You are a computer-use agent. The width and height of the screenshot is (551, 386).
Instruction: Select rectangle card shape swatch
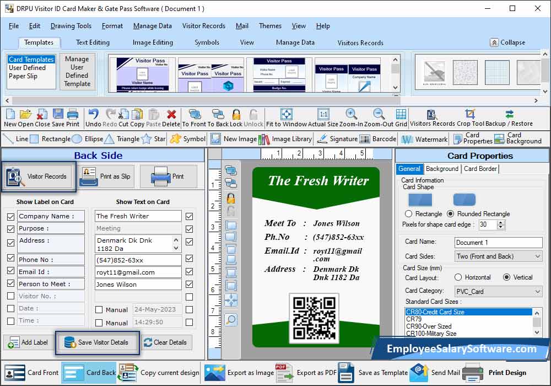coord(420,200)
